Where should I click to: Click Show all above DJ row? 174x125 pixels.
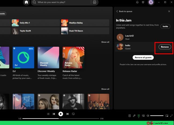(x=105, y=42)
